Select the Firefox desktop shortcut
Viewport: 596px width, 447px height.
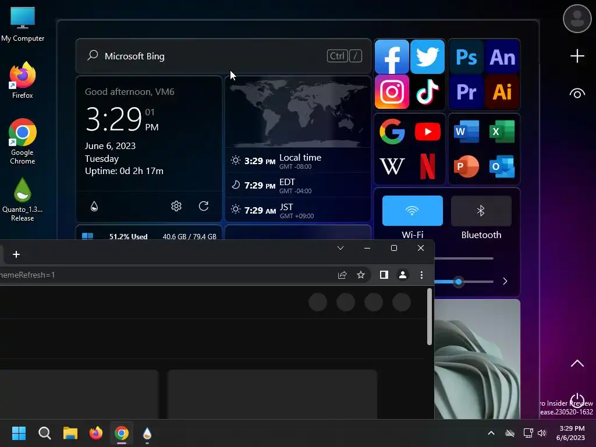tap(23, 80)
